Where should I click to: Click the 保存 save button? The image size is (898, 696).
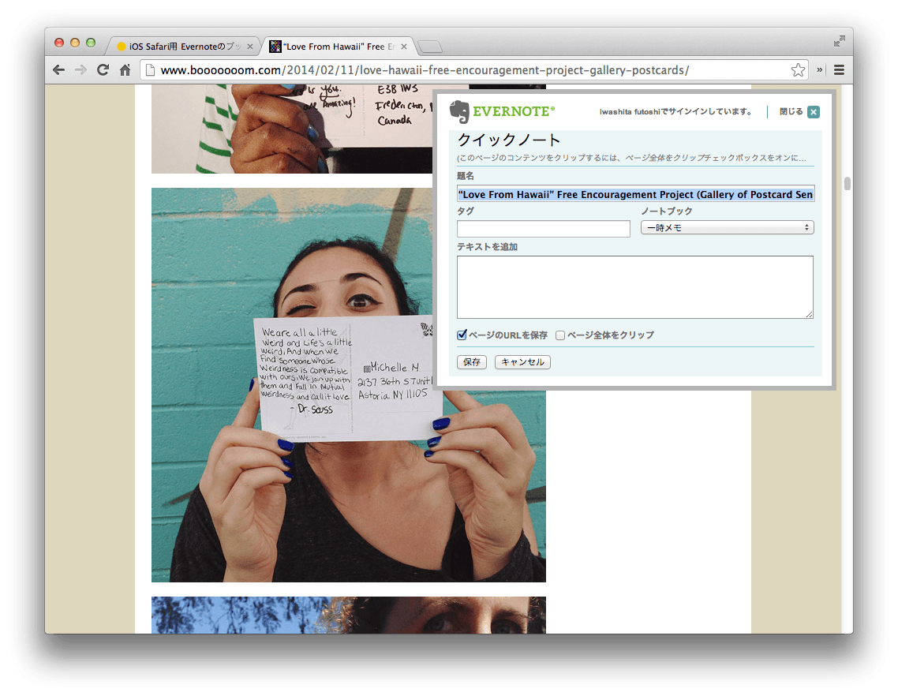471,361
